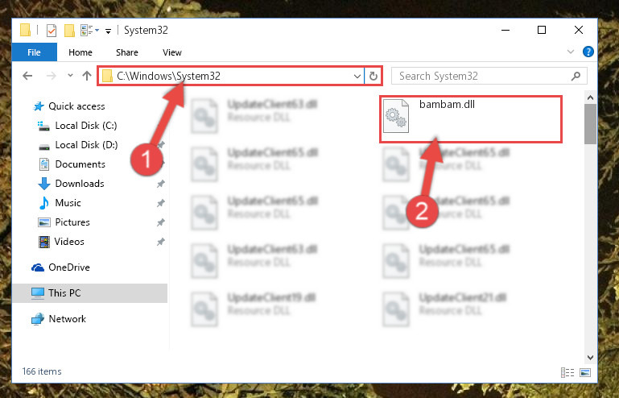The width and height of the screenshot is (619, 398).
Task: Switch to large icons view in status bar
Action: [585, 372]
